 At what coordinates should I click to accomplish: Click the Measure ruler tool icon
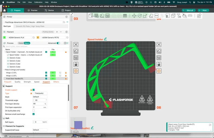(x=190, y=16)
